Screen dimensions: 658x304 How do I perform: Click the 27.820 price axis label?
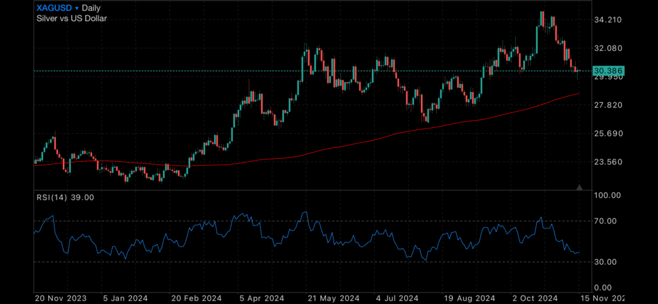(608, 105)
